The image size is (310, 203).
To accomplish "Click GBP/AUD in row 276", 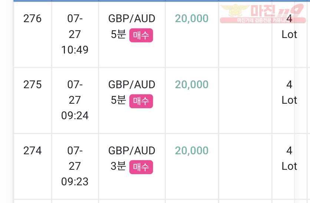I will (x=132, y=19).
